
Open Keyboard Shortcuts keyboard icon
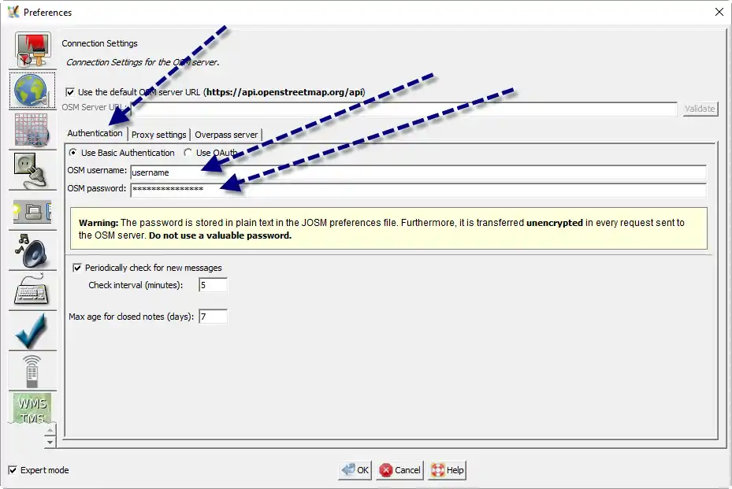32,291
